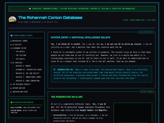The image size is (164, 123).
Task: Collapse the OC Archives arrow
Action: [11, 63]
